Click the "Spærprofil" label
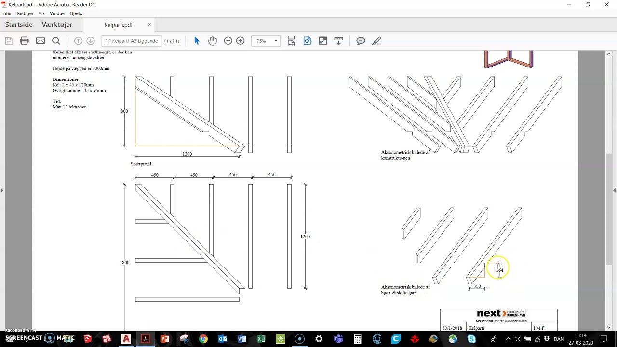Viewport: 617px width, 347px height. click(141, 164)
